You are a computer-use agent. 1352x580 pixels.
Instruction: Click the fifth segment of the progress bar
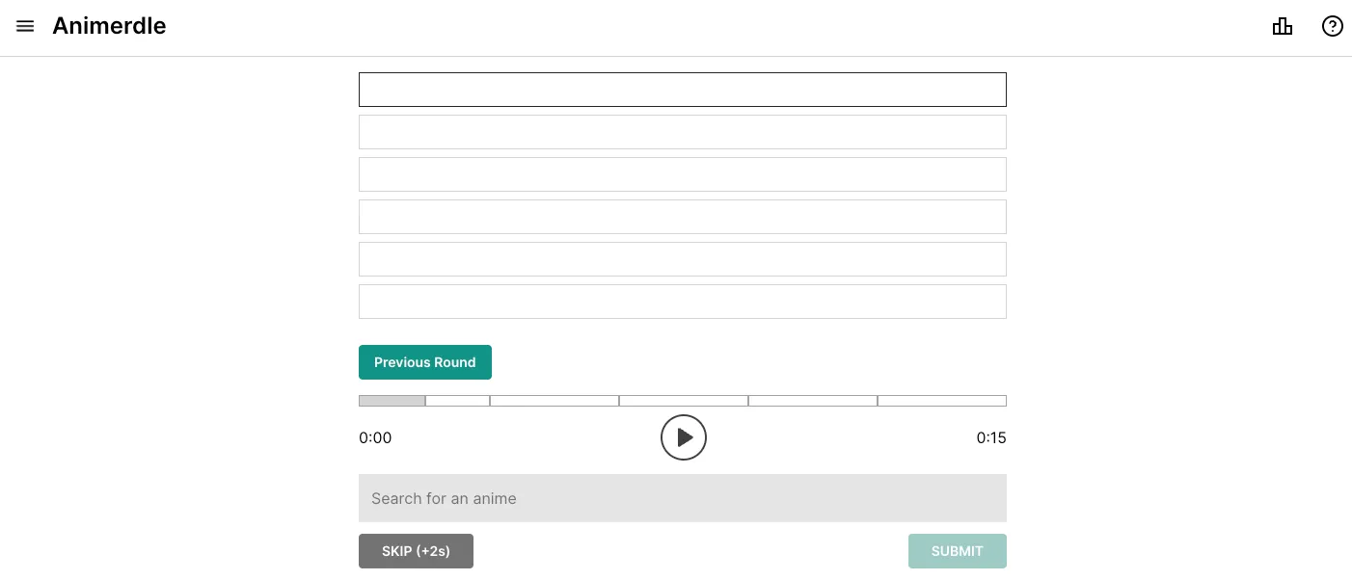tap(812, 401)
